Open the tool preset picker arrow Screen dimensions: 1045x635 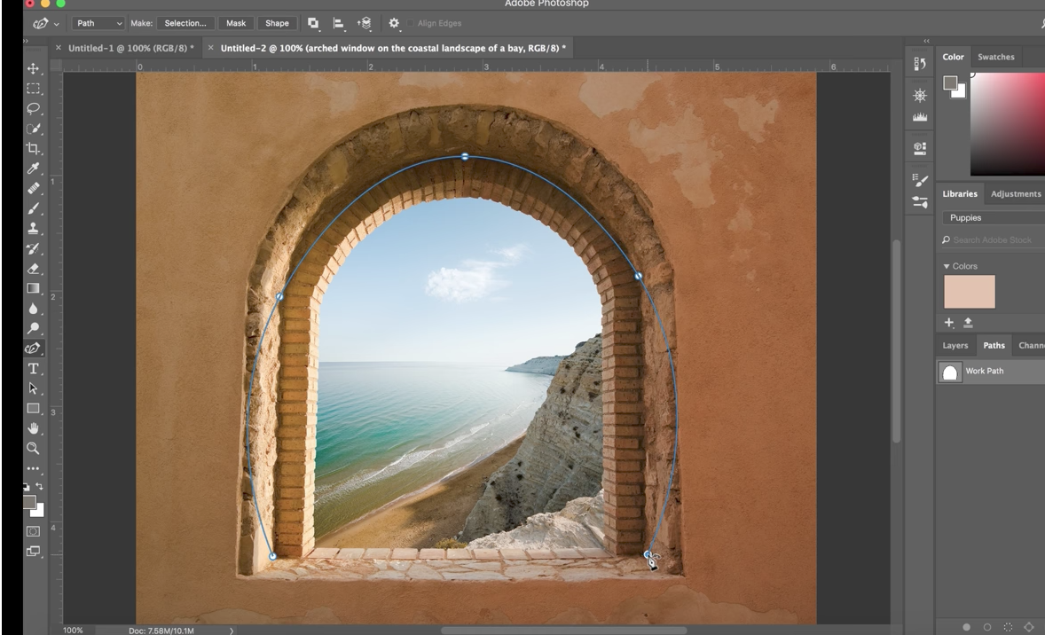(57, 24)
